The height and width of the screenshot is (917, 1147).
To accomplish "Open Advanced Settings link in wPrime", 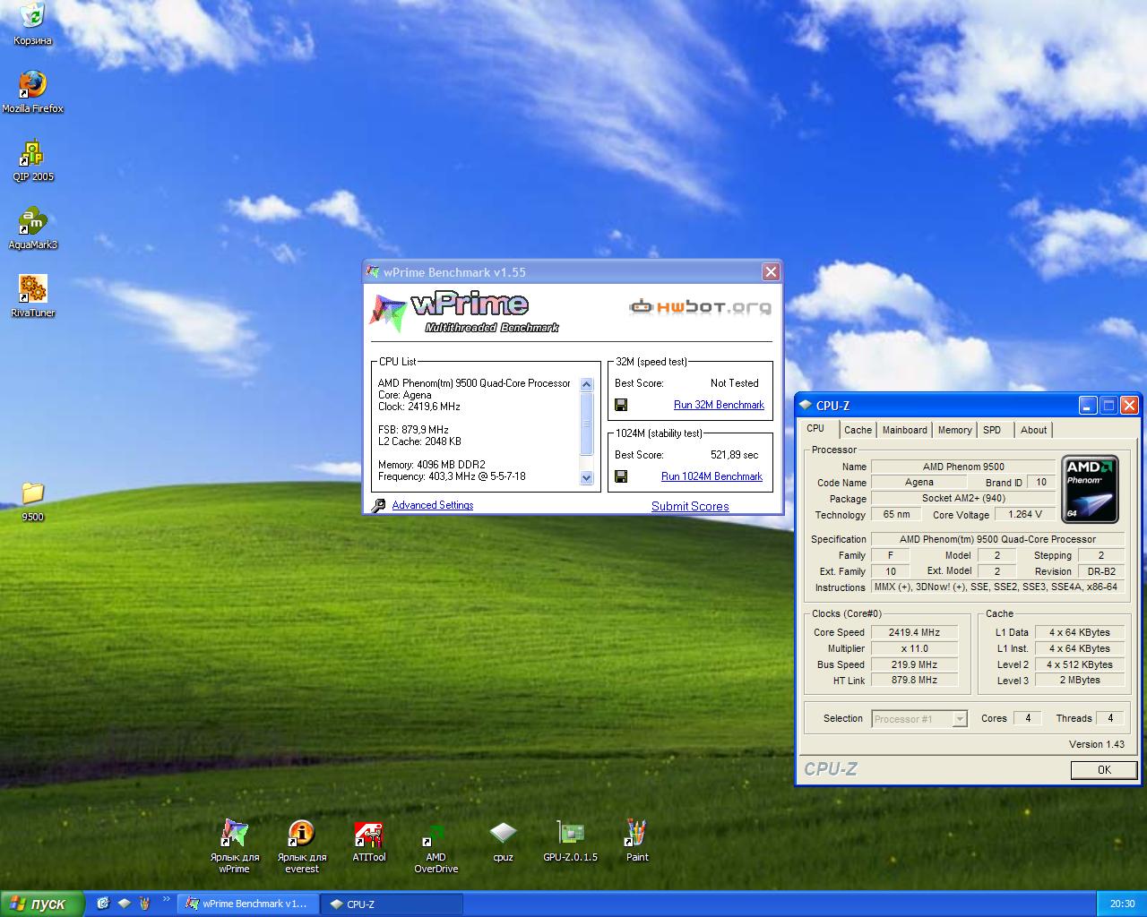I will click(432, 505).
